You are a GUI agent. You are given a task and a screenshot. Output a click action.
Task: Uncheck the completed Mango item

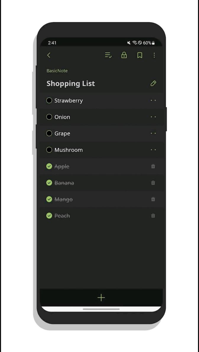coord(49,199)
